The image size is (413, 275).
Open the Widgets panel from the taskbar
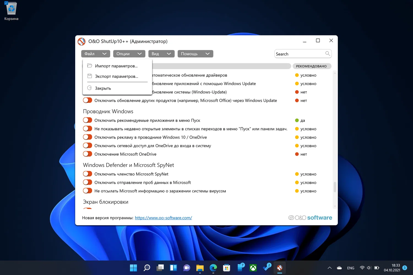coord(173,268)
